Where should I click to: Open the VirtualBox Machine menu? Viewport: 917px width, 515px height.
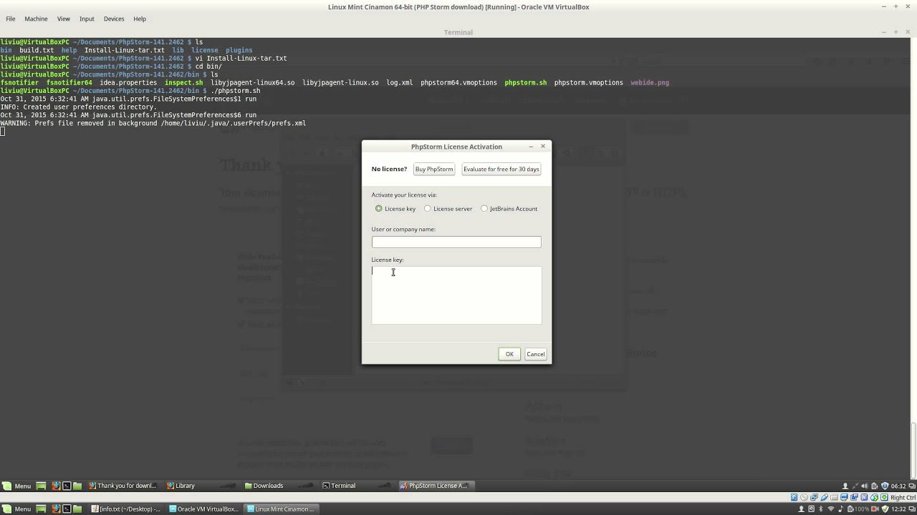tap(36, 19)
